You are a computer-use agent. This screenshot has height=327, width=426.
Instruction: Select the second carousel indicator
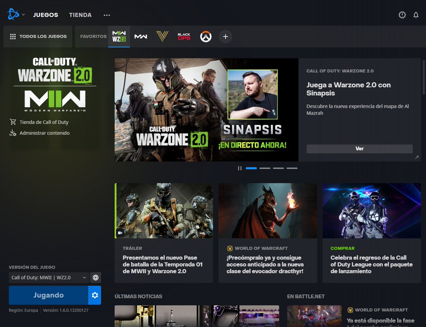click(x=265, y=168)
